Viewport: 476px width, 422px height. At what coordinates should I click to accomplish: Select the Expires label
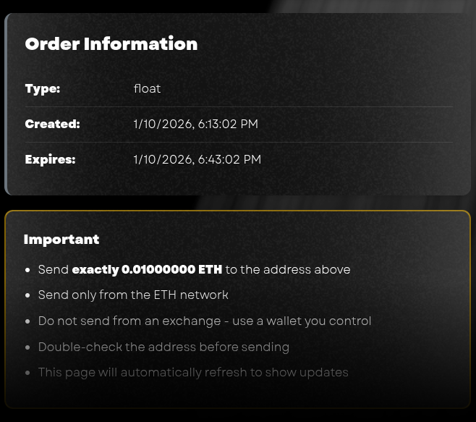point(50,159)
